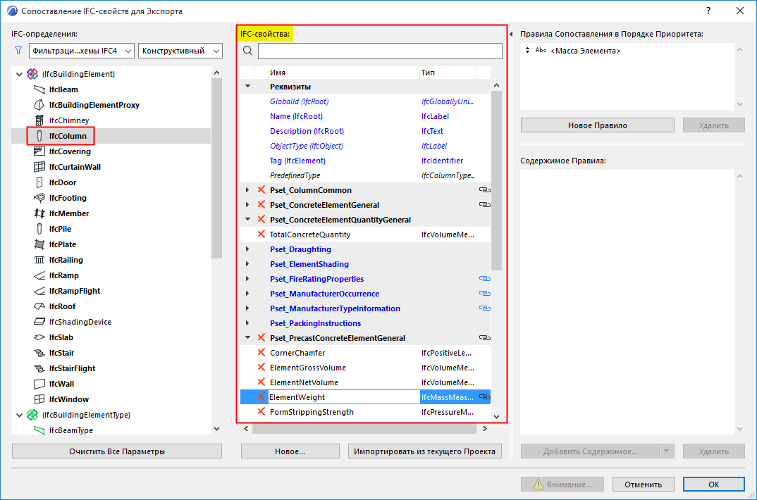This screenshot has width=757, height=500.
Task: Collapse the IfcBuildingElementType tree group
Action: 19,415
